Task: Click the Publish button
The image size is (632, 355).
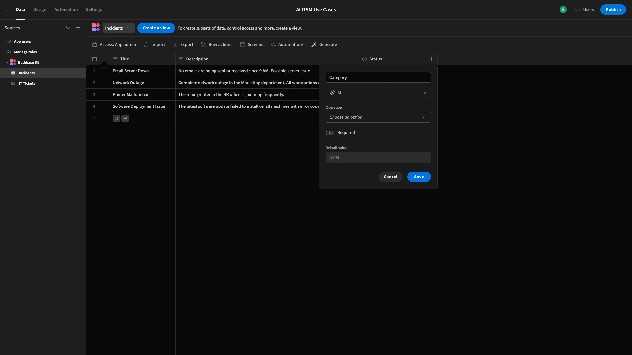Action: (613, 10)
